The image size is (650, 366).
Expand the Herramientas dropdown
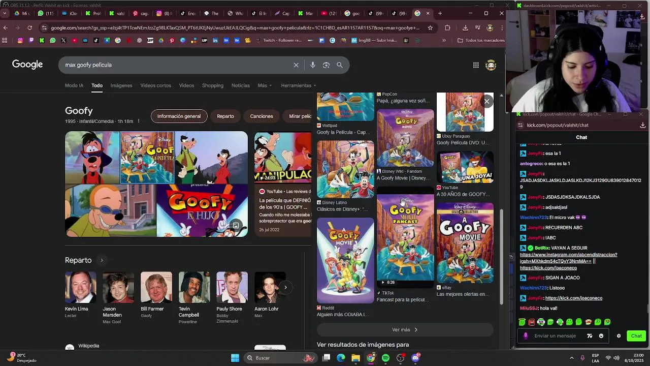click(299, 85)
